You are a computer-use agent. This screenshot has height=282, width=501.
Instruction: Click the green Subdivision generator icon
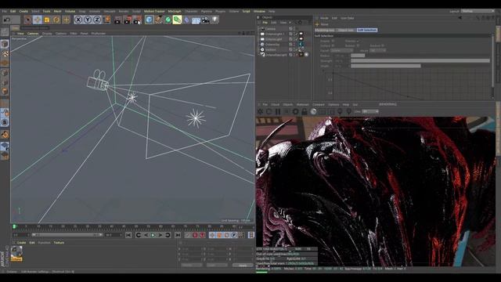pos(168,20)
